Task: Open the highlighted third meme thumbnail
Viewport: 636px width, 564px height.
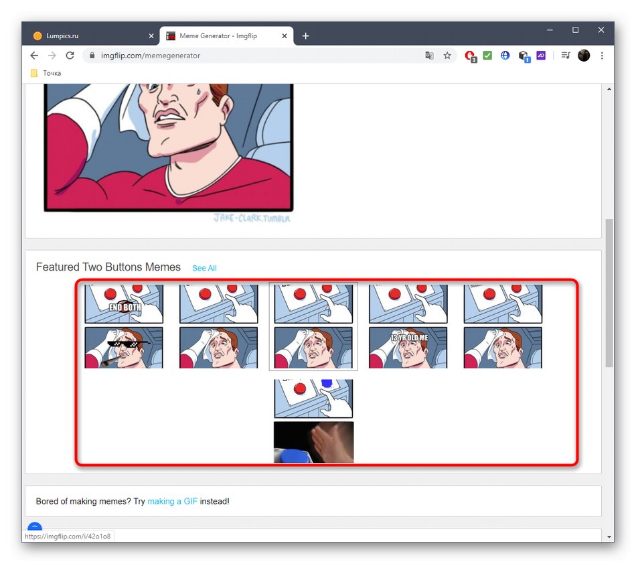Action: pyautogui.click(x=313, y=326)
